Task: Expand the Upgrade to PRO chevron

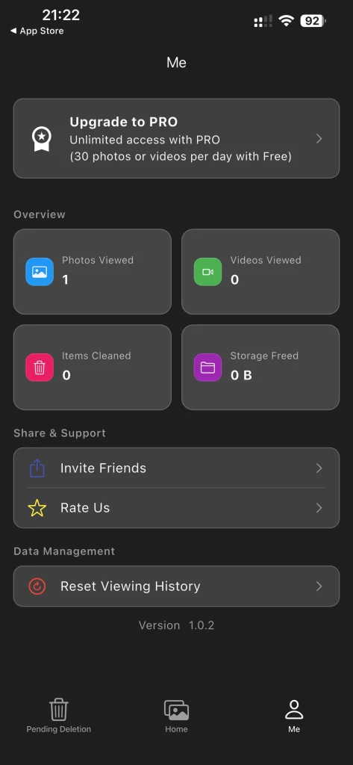Action: (x=319, y=138)
